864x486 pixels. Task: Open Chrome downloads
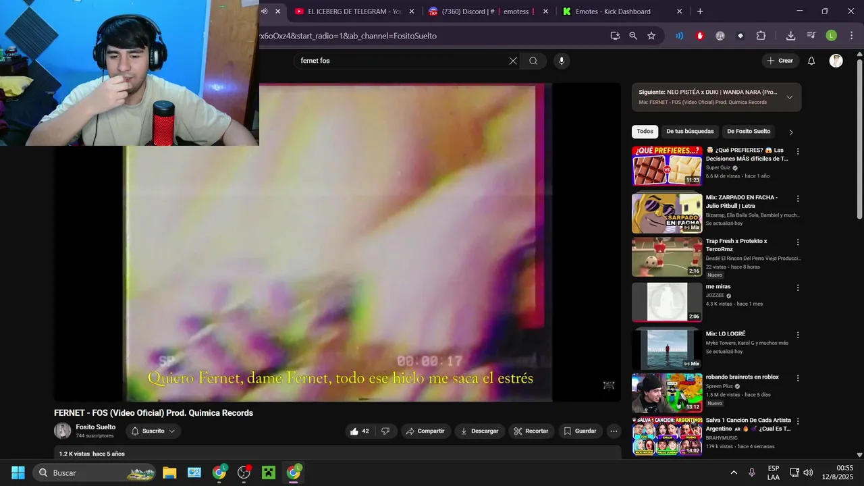(790, 36)
